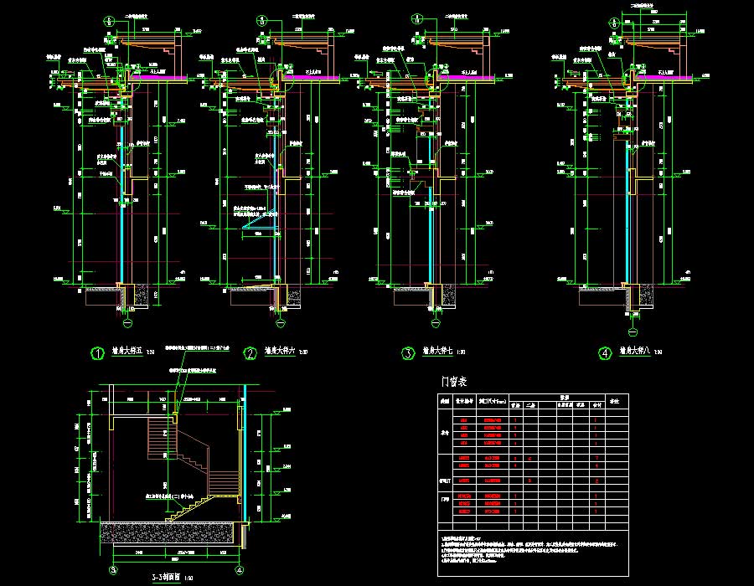754x586 pixels.
Task: Select the 5-3剖面图 section title text
Action: pos(167,578)
